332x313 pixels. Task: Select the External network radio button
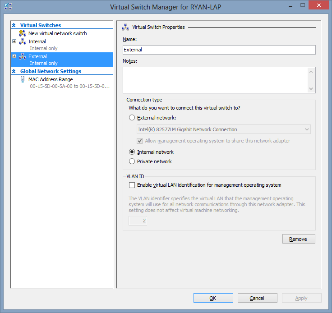coord(132,118)
